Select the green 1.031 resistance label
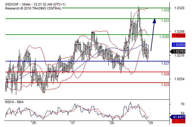The image size is (193, 127). [x=165, y=21]
